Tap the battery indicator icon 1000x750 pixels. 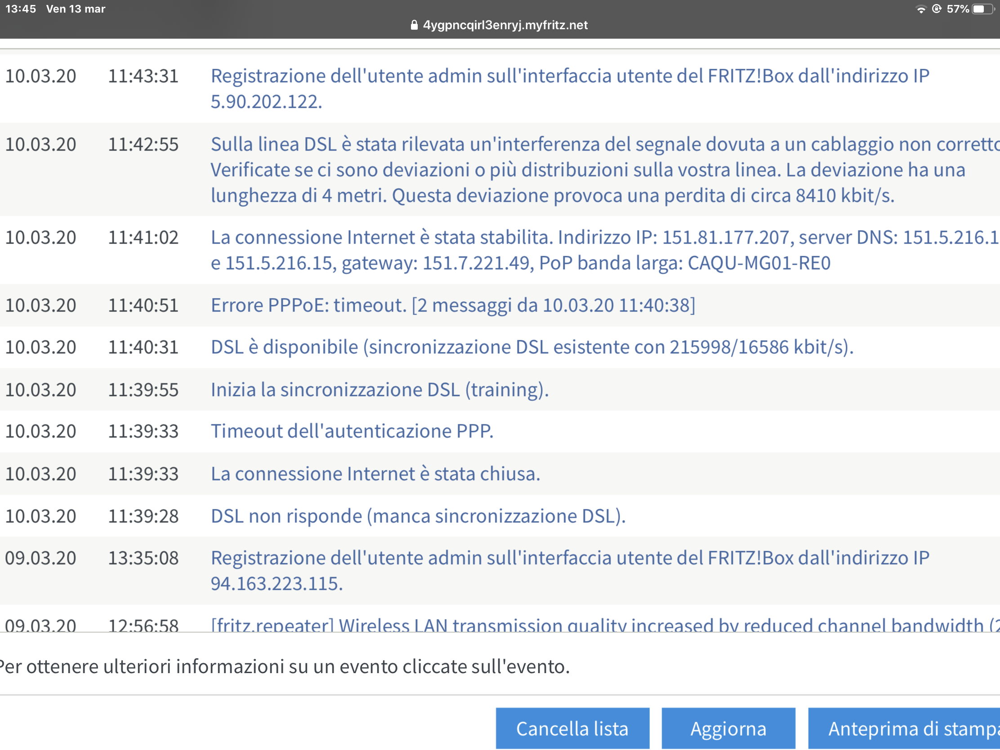(982, 9)
